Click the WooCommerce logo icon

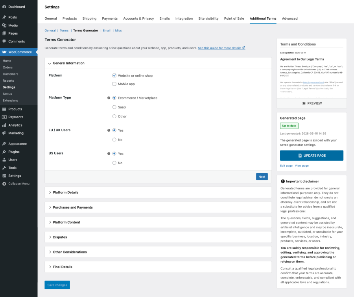4,52
